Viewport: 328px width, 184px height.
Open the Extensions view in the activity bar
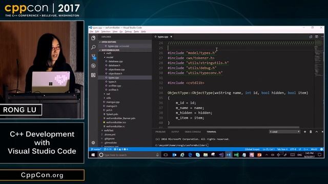point(93,75)
